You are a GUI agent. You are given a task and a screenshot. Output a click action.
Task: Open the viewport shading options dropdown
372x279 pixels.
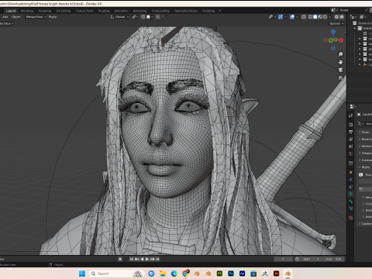pos(330,17)
